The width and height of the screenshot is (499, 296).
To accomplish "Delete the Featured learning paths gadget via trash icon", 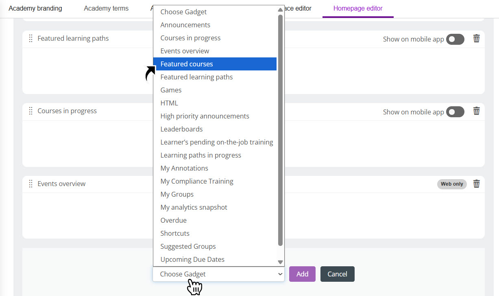I will 476,39.
